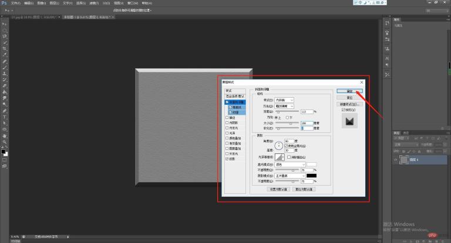This screenshot has width=451, height=243.
Task: Click the black shadow color swatch
Action: point(311,176)
